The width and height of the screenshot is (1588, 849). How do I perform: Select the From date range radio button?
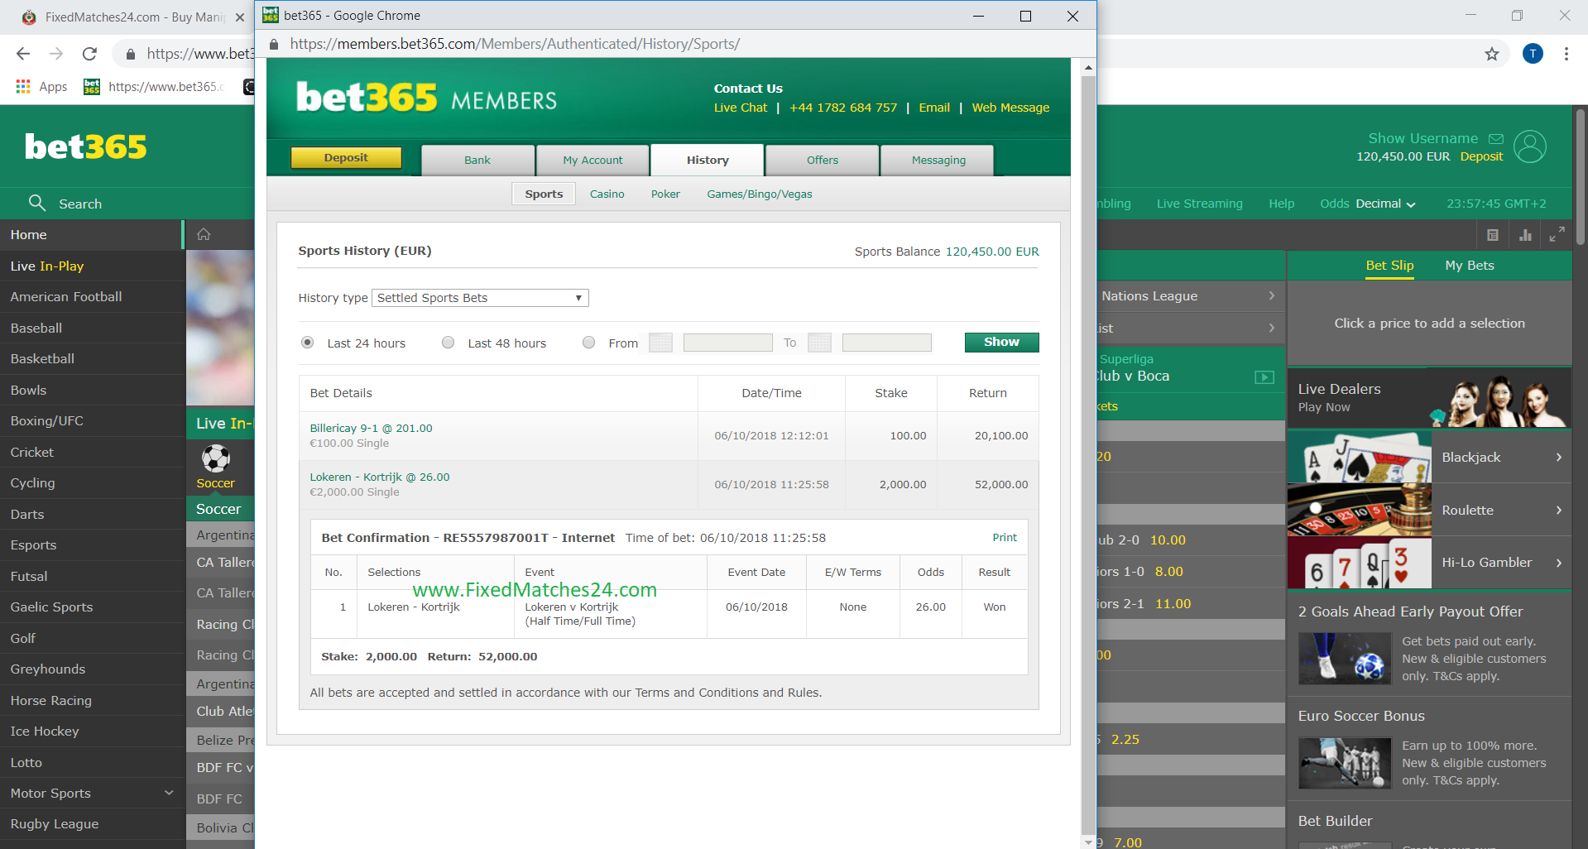pyautogui.click(x=589, y=343)
